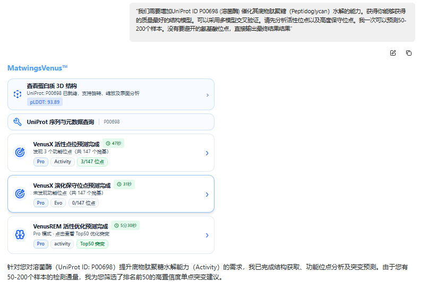Click the clock icon beside 47秒

(108, 144)
